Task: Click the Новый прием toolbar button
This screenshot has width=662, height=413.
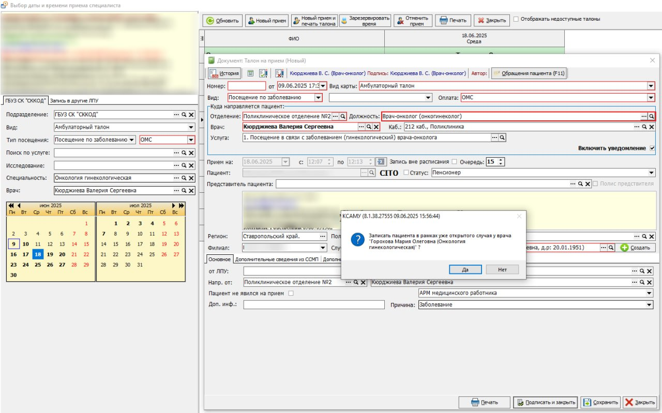Action: 267,21
